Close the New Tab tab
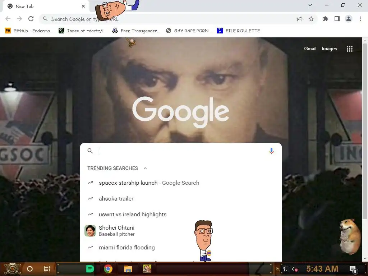368x276 pixels. (83, 6)
